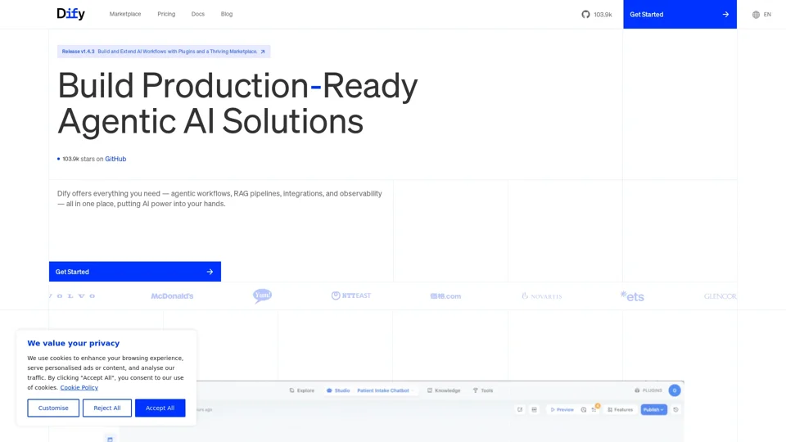Click the globe language icon
Image resolution: width=786 pixels, height=442 pixels.
pyautogui.click(x=756, y=15)
